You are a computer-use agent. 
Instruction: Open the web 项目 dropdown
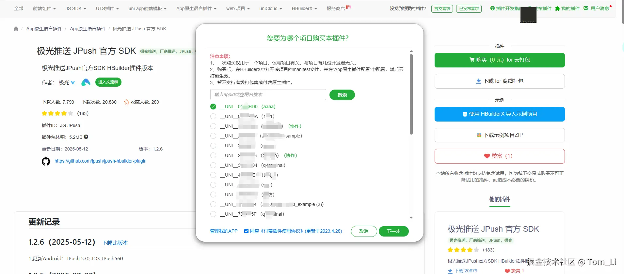click(238, 9)
